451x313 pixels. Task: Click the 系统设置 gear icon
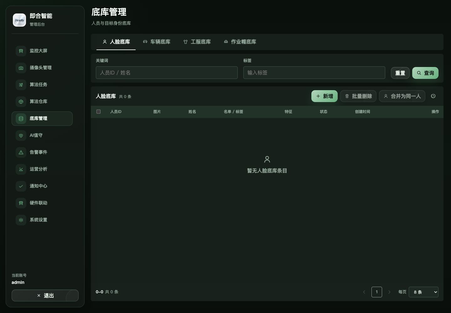coord(21,220)
